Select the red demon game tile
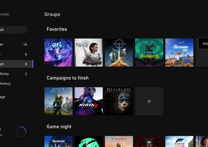The width and height of the screenshot is (208, 147). (x=149, y=141)
